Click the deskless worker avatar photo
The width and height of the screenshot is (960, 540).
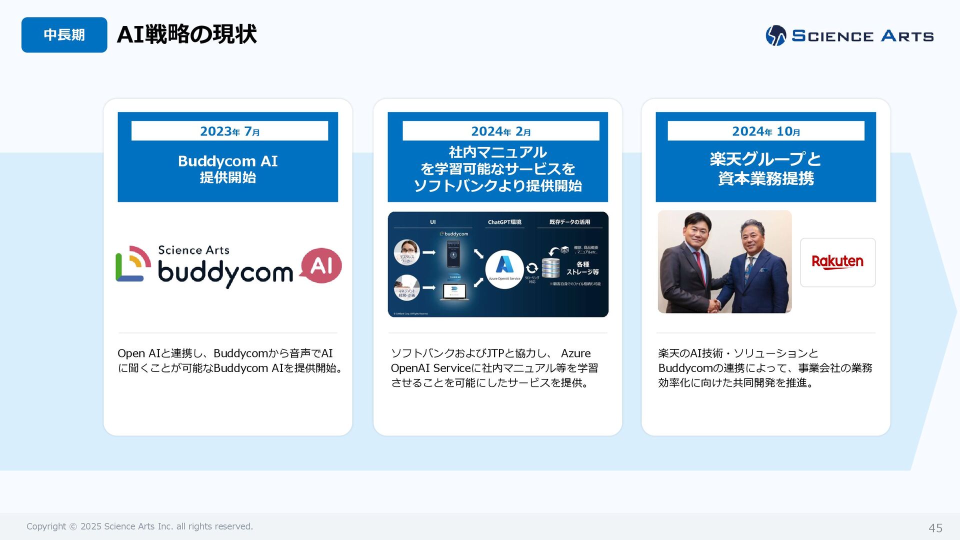[406, 252]
